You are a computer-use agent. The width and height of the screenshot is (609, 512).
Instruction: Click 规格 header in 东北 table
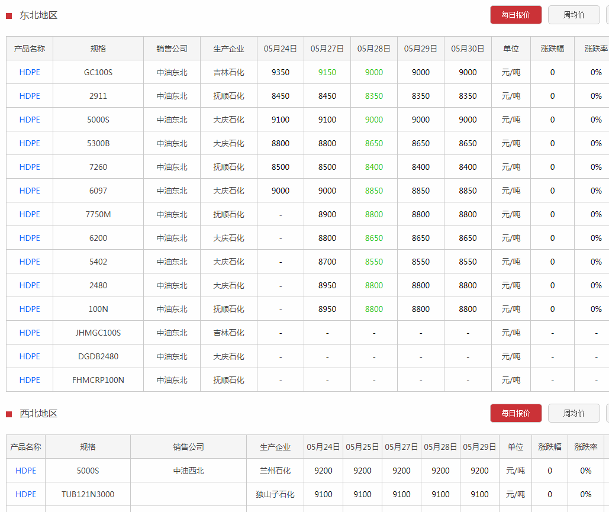click(x=98, y=49)
